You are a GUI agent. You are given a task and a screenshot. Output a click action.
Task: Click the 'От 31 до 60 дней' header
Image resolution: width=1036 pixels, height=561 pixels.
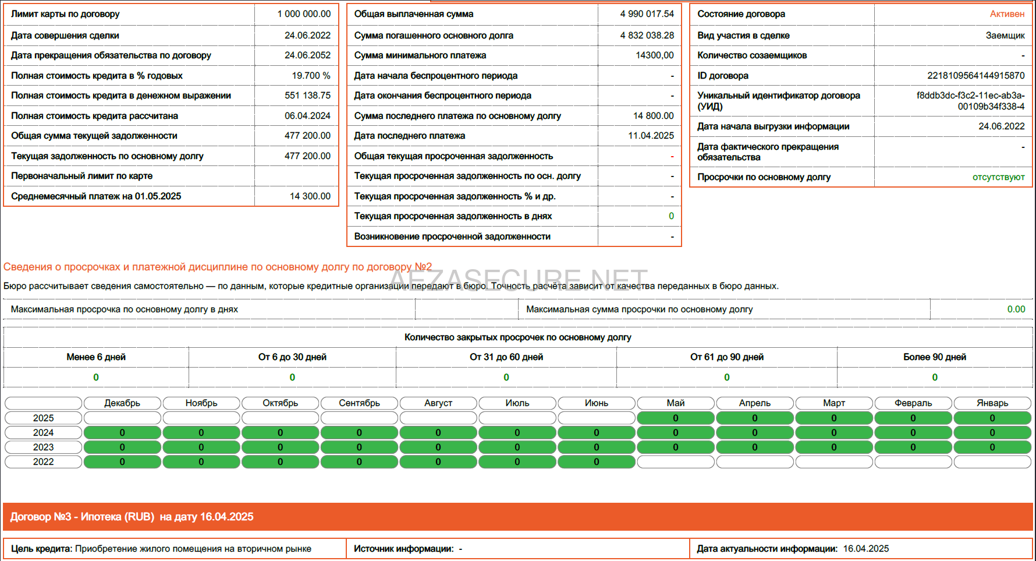click(506, 357)
